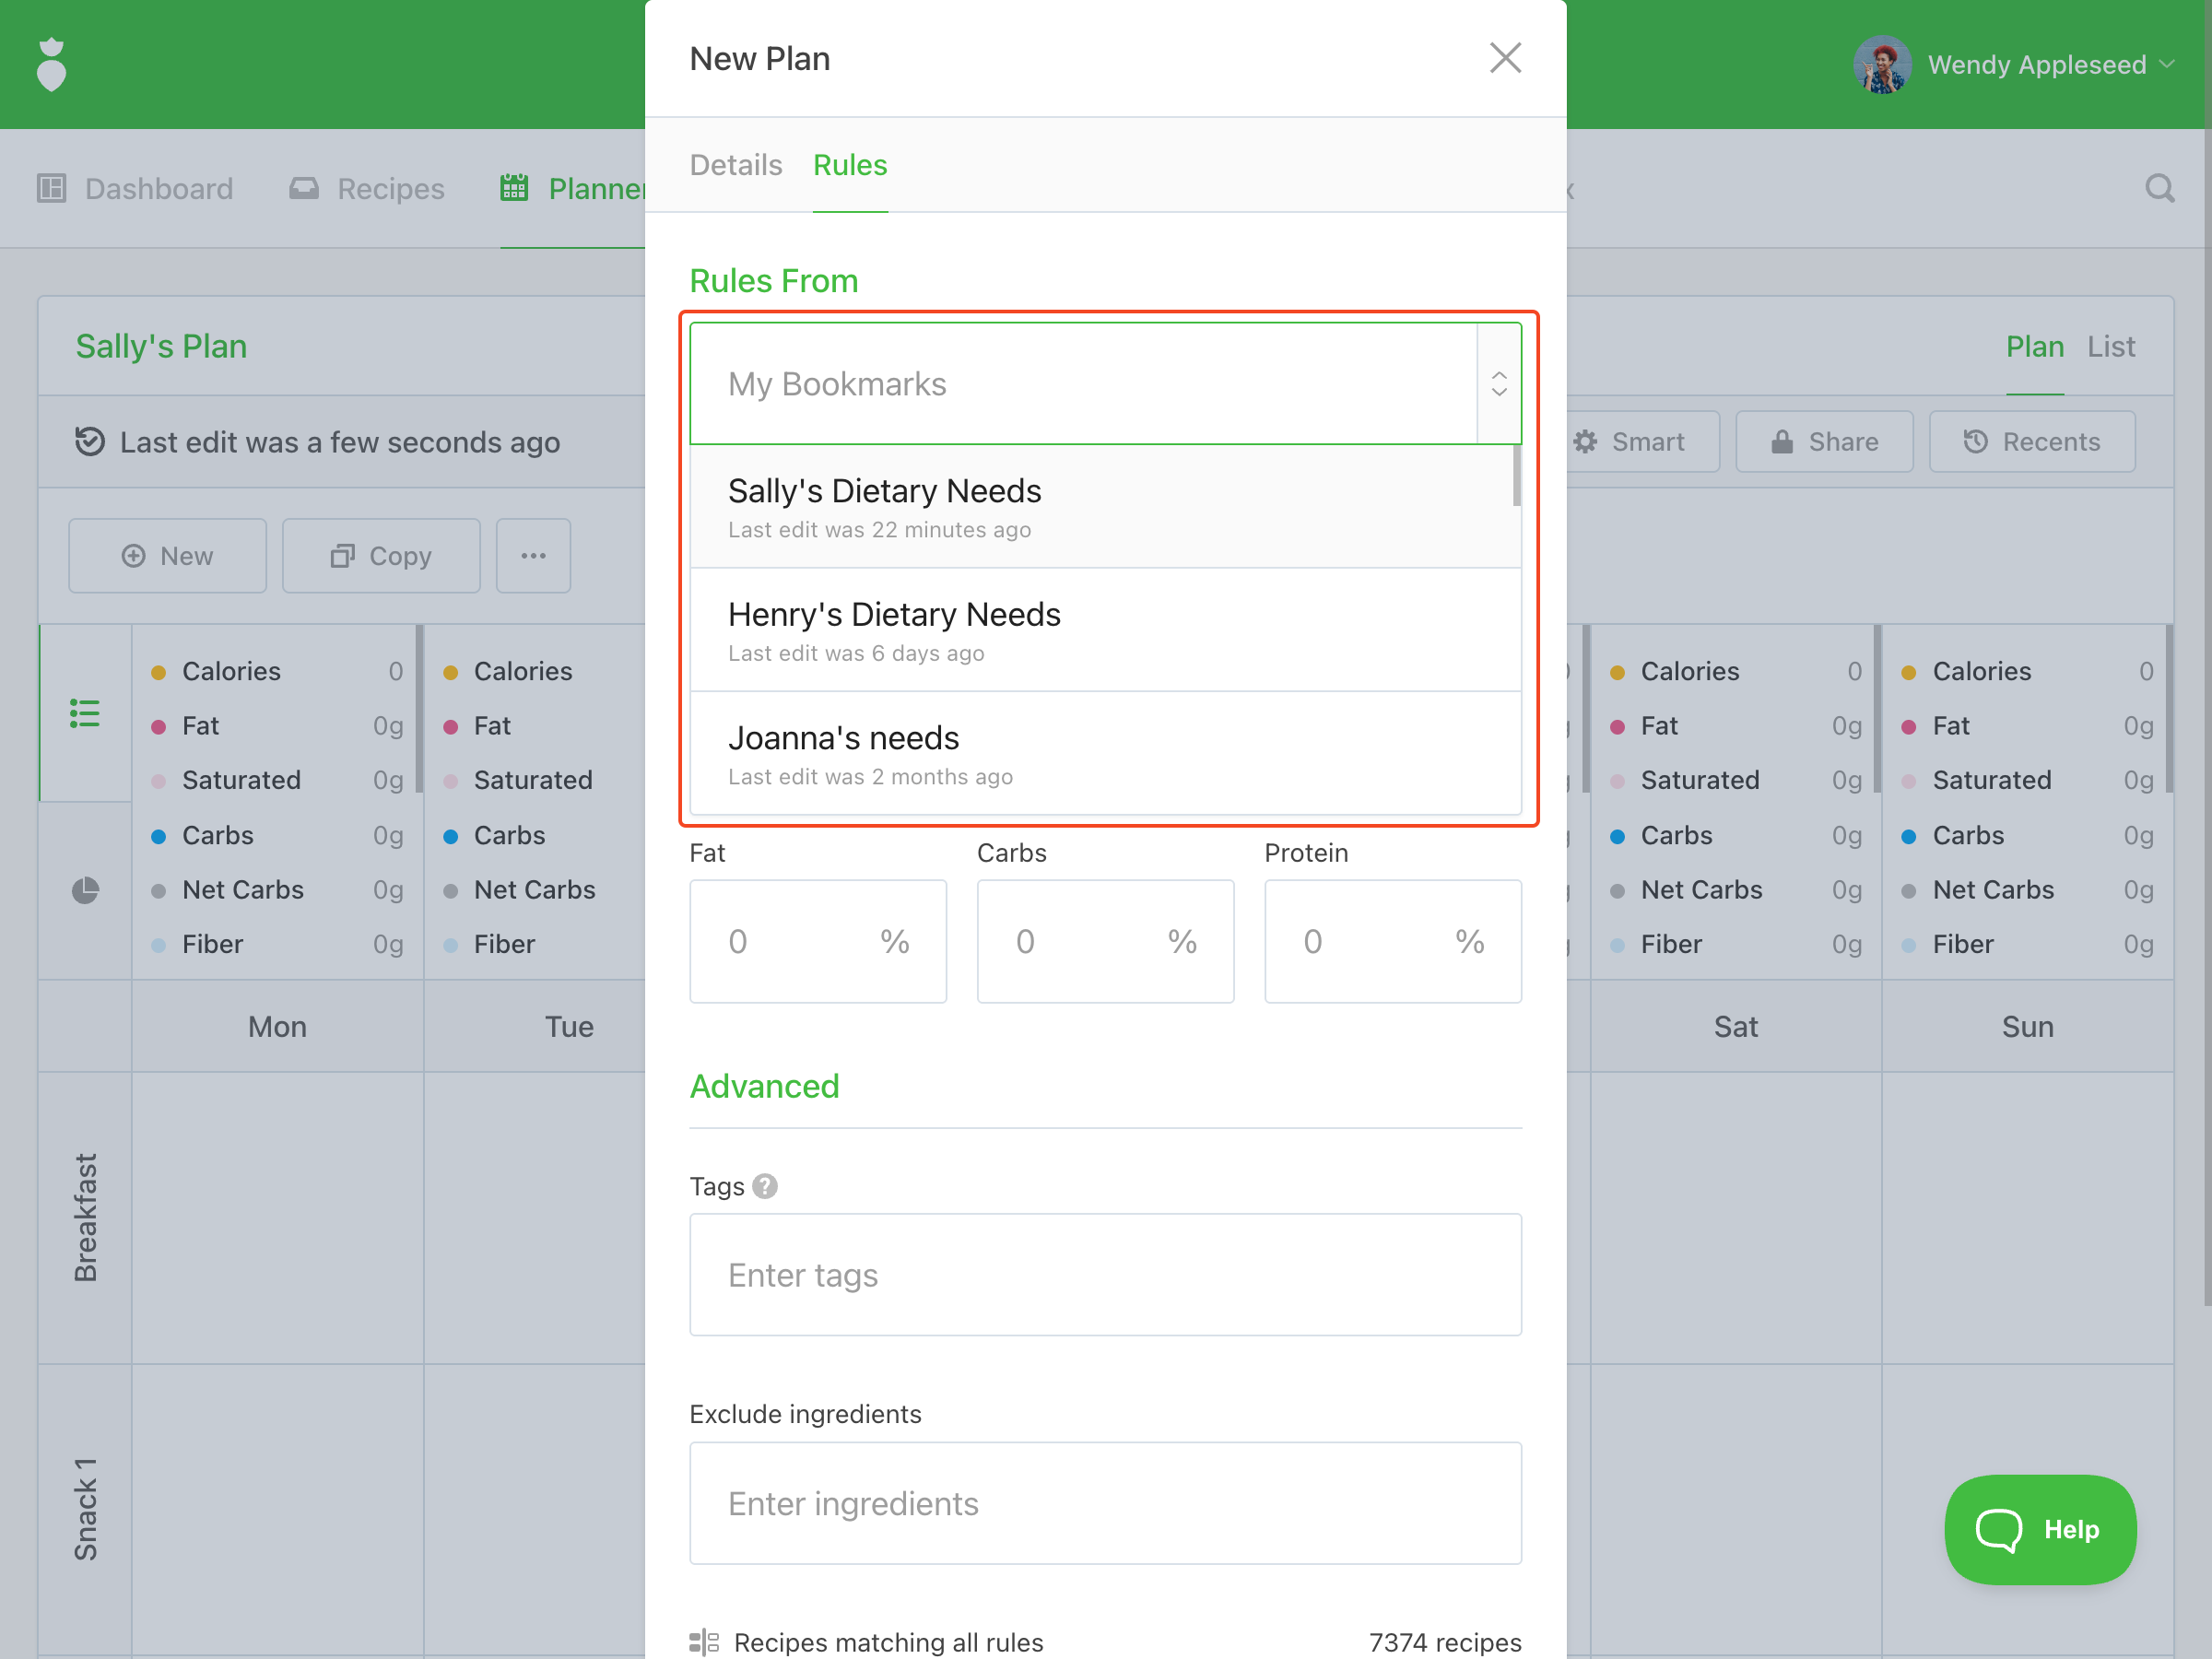Click the Recents button
2212x1659 pixels.
[x=2031, y=442]
